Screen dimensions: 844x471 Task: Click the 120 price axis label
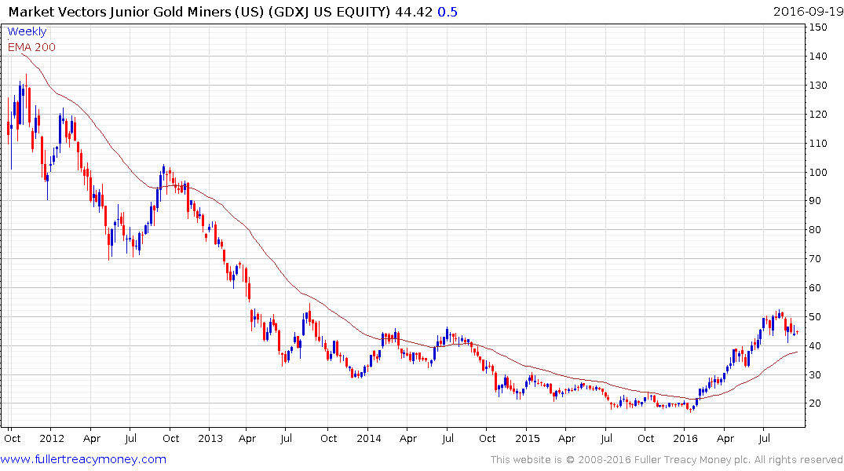click(x=818, y=114)
